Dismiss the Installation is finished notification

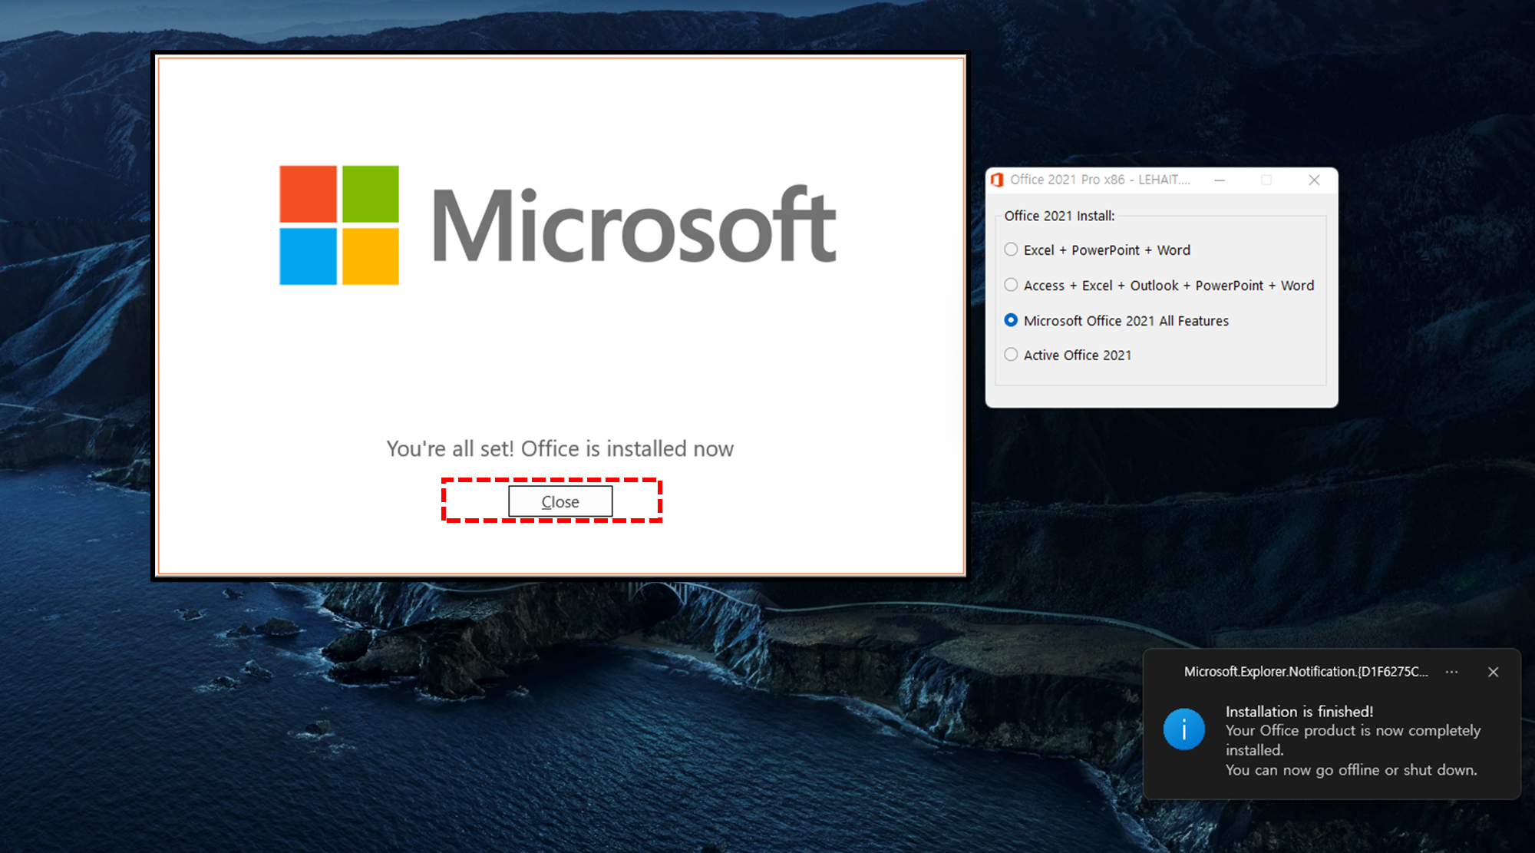(x=1493, y=672)
